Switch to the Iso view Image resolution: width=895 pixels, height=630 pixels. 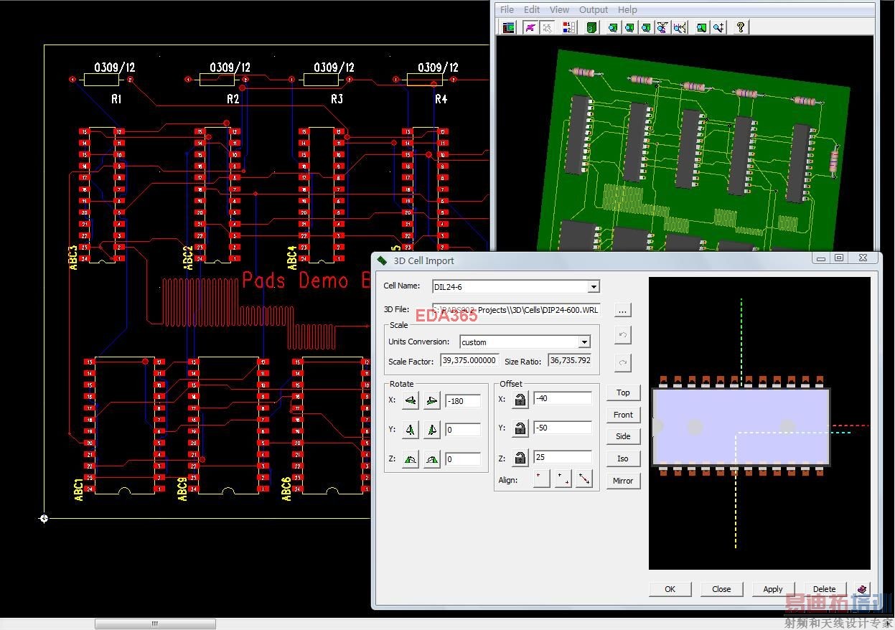pyautogui.click(x=622, y=459)
